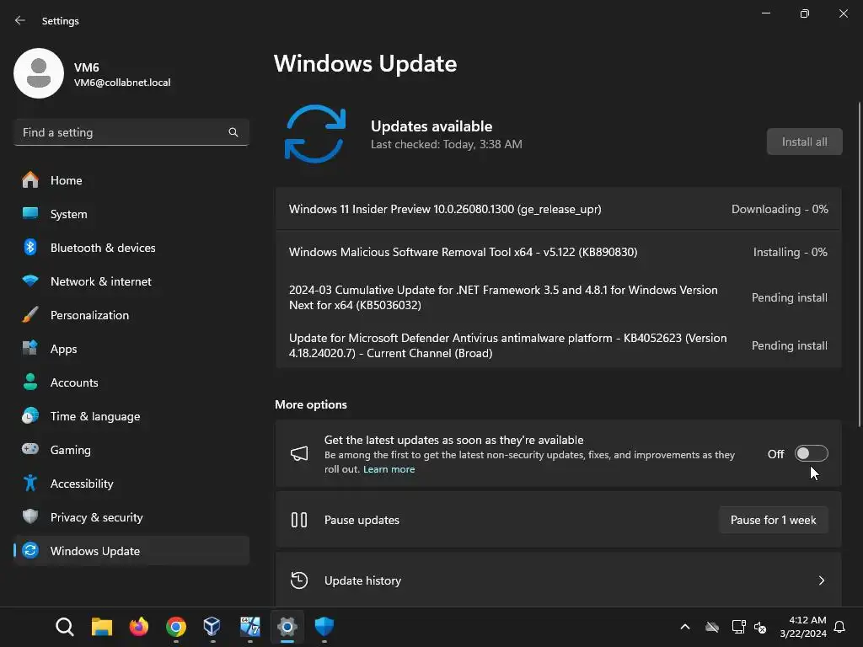Image resolution: width=863 pixels, height=647 pixels.
Task: Launch Firefox from the taskbar
Action: click(139, 627)
